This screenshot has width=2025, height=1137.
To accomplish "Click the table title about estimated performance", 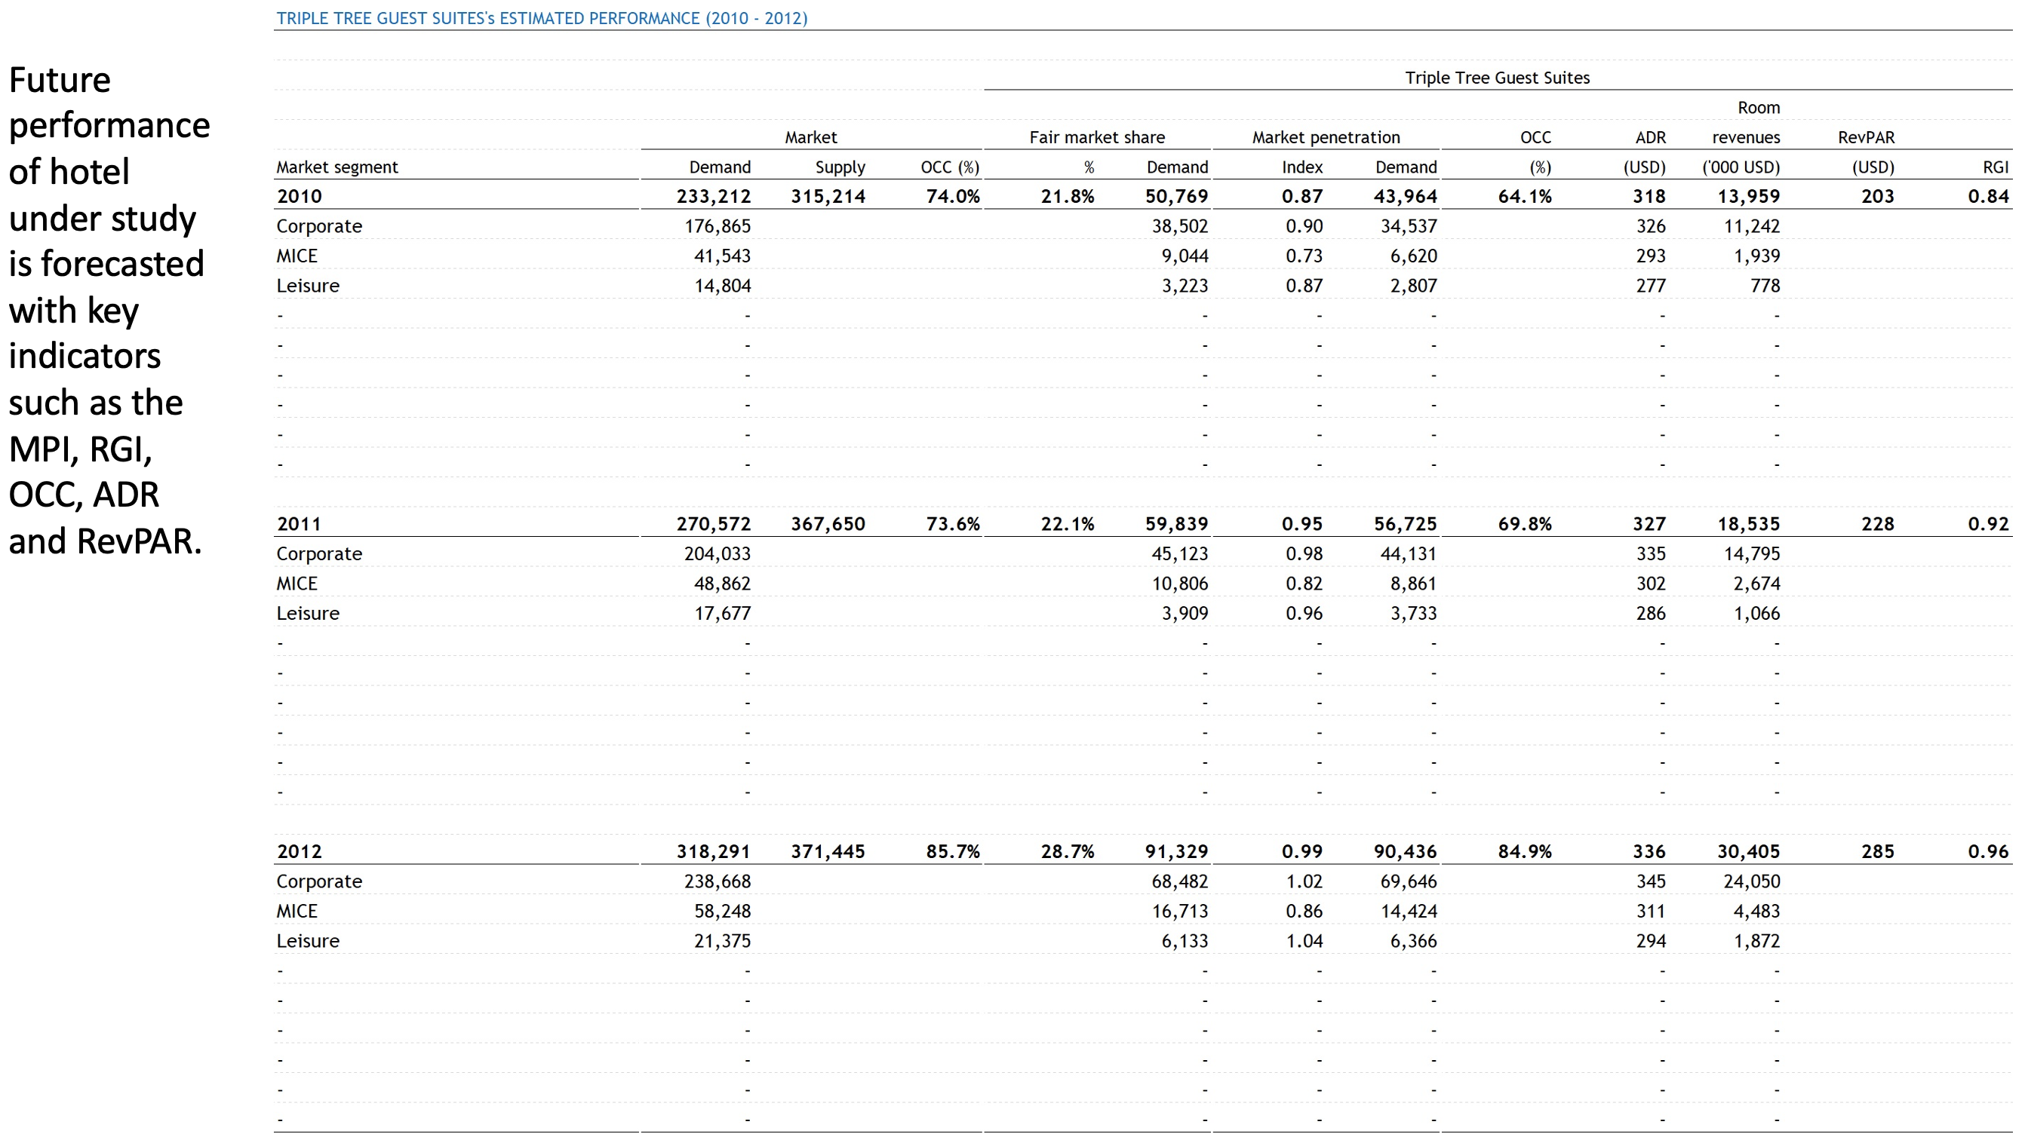I will click(x=542, y=18).
